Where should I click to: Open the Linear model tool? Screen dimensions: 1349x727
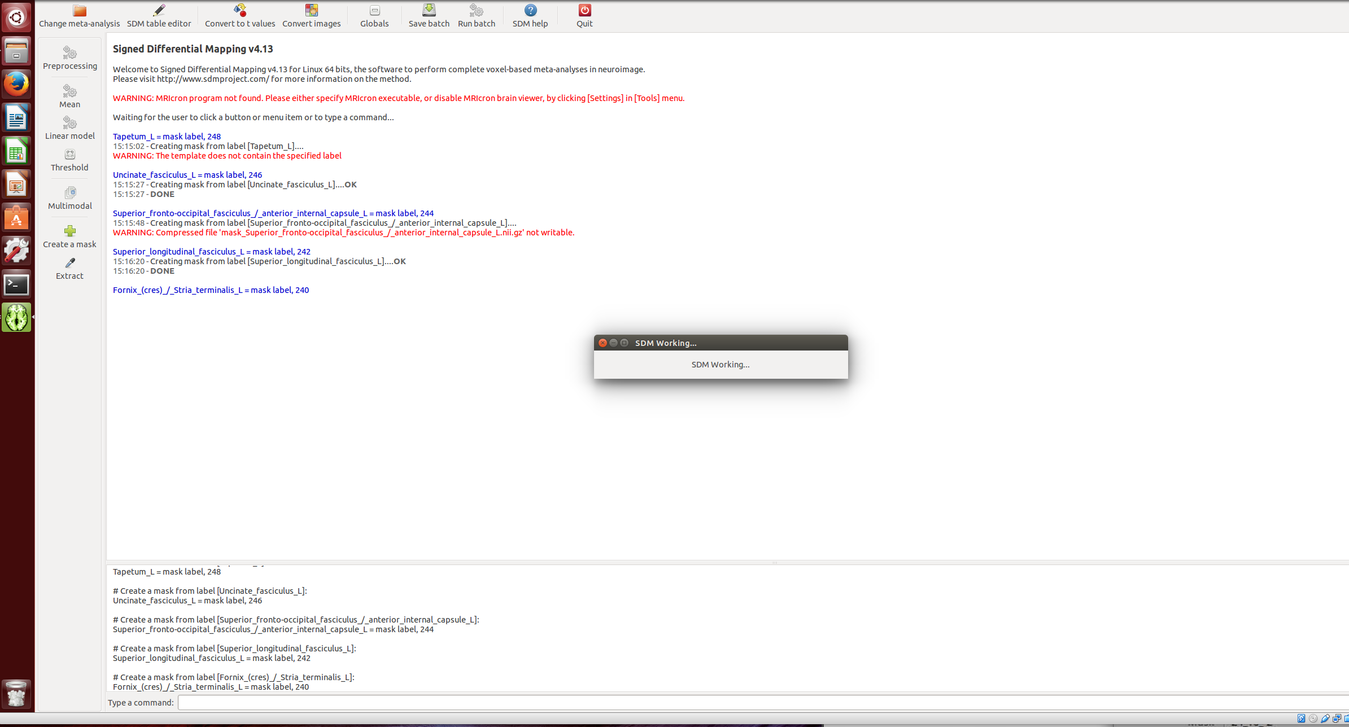(70, 128)
